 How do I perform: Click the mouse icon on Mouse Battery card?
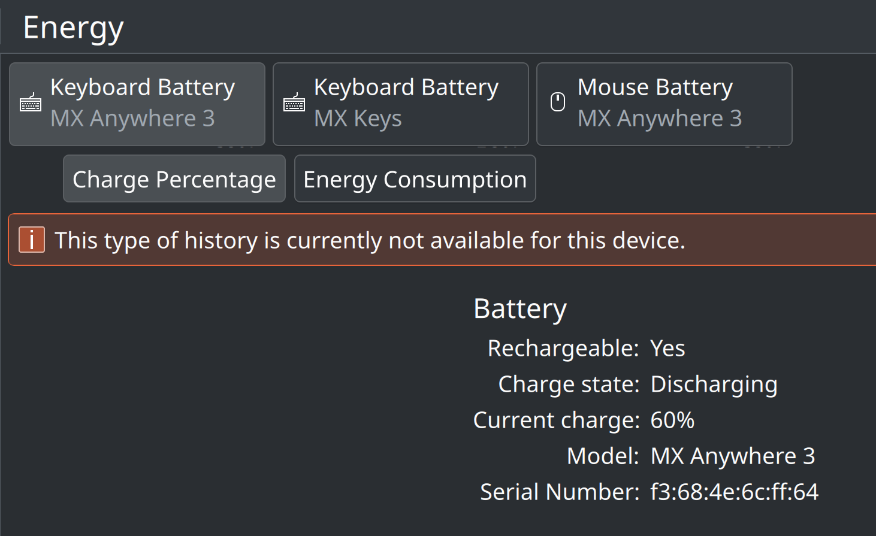[558, 102]
